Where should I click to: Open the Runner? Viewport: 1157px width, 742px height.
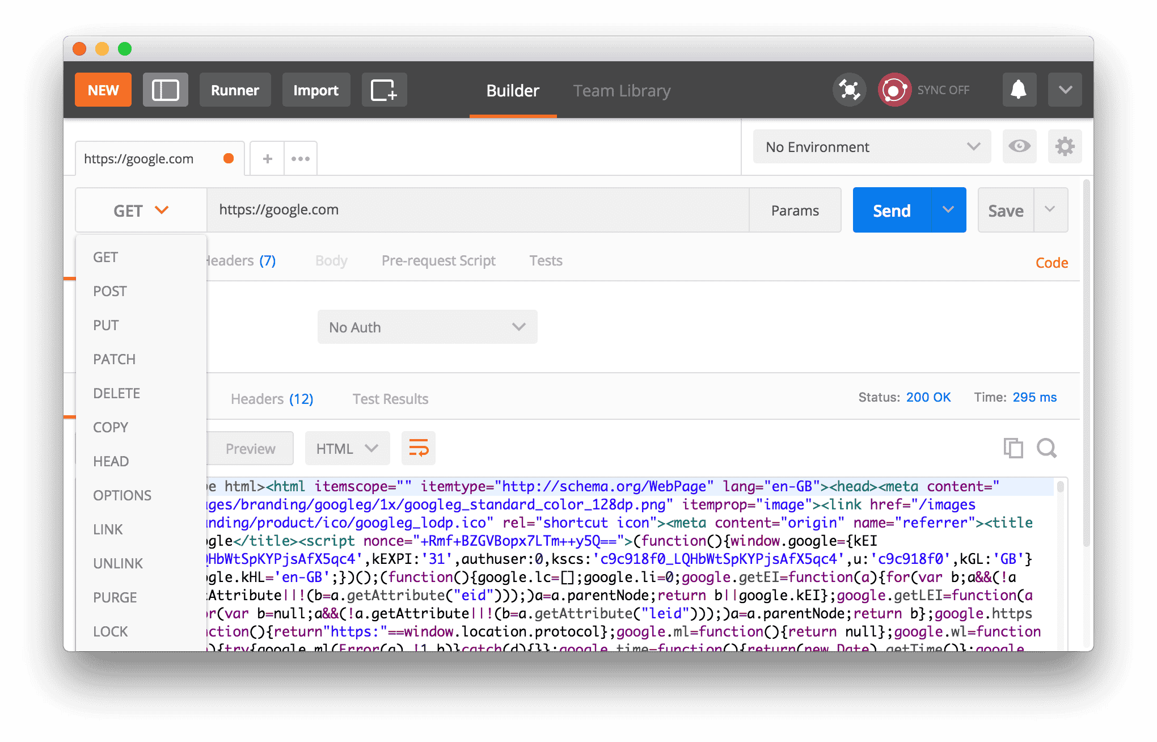(x=235, y=90)
